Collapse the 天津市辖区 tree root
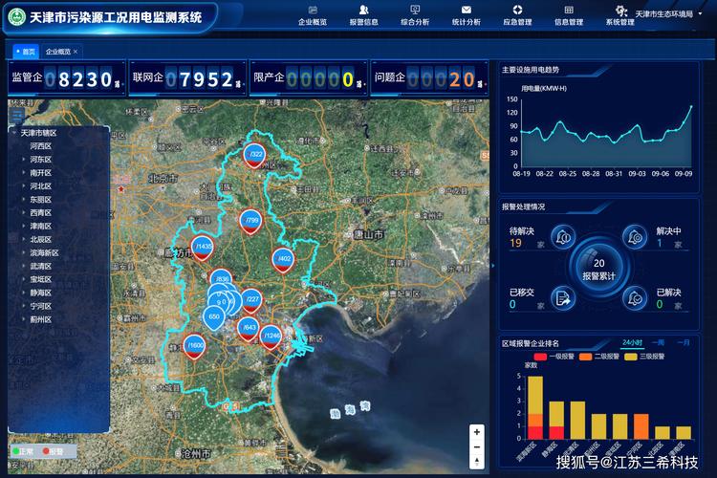The image size is (717, 478). (13, 133)
